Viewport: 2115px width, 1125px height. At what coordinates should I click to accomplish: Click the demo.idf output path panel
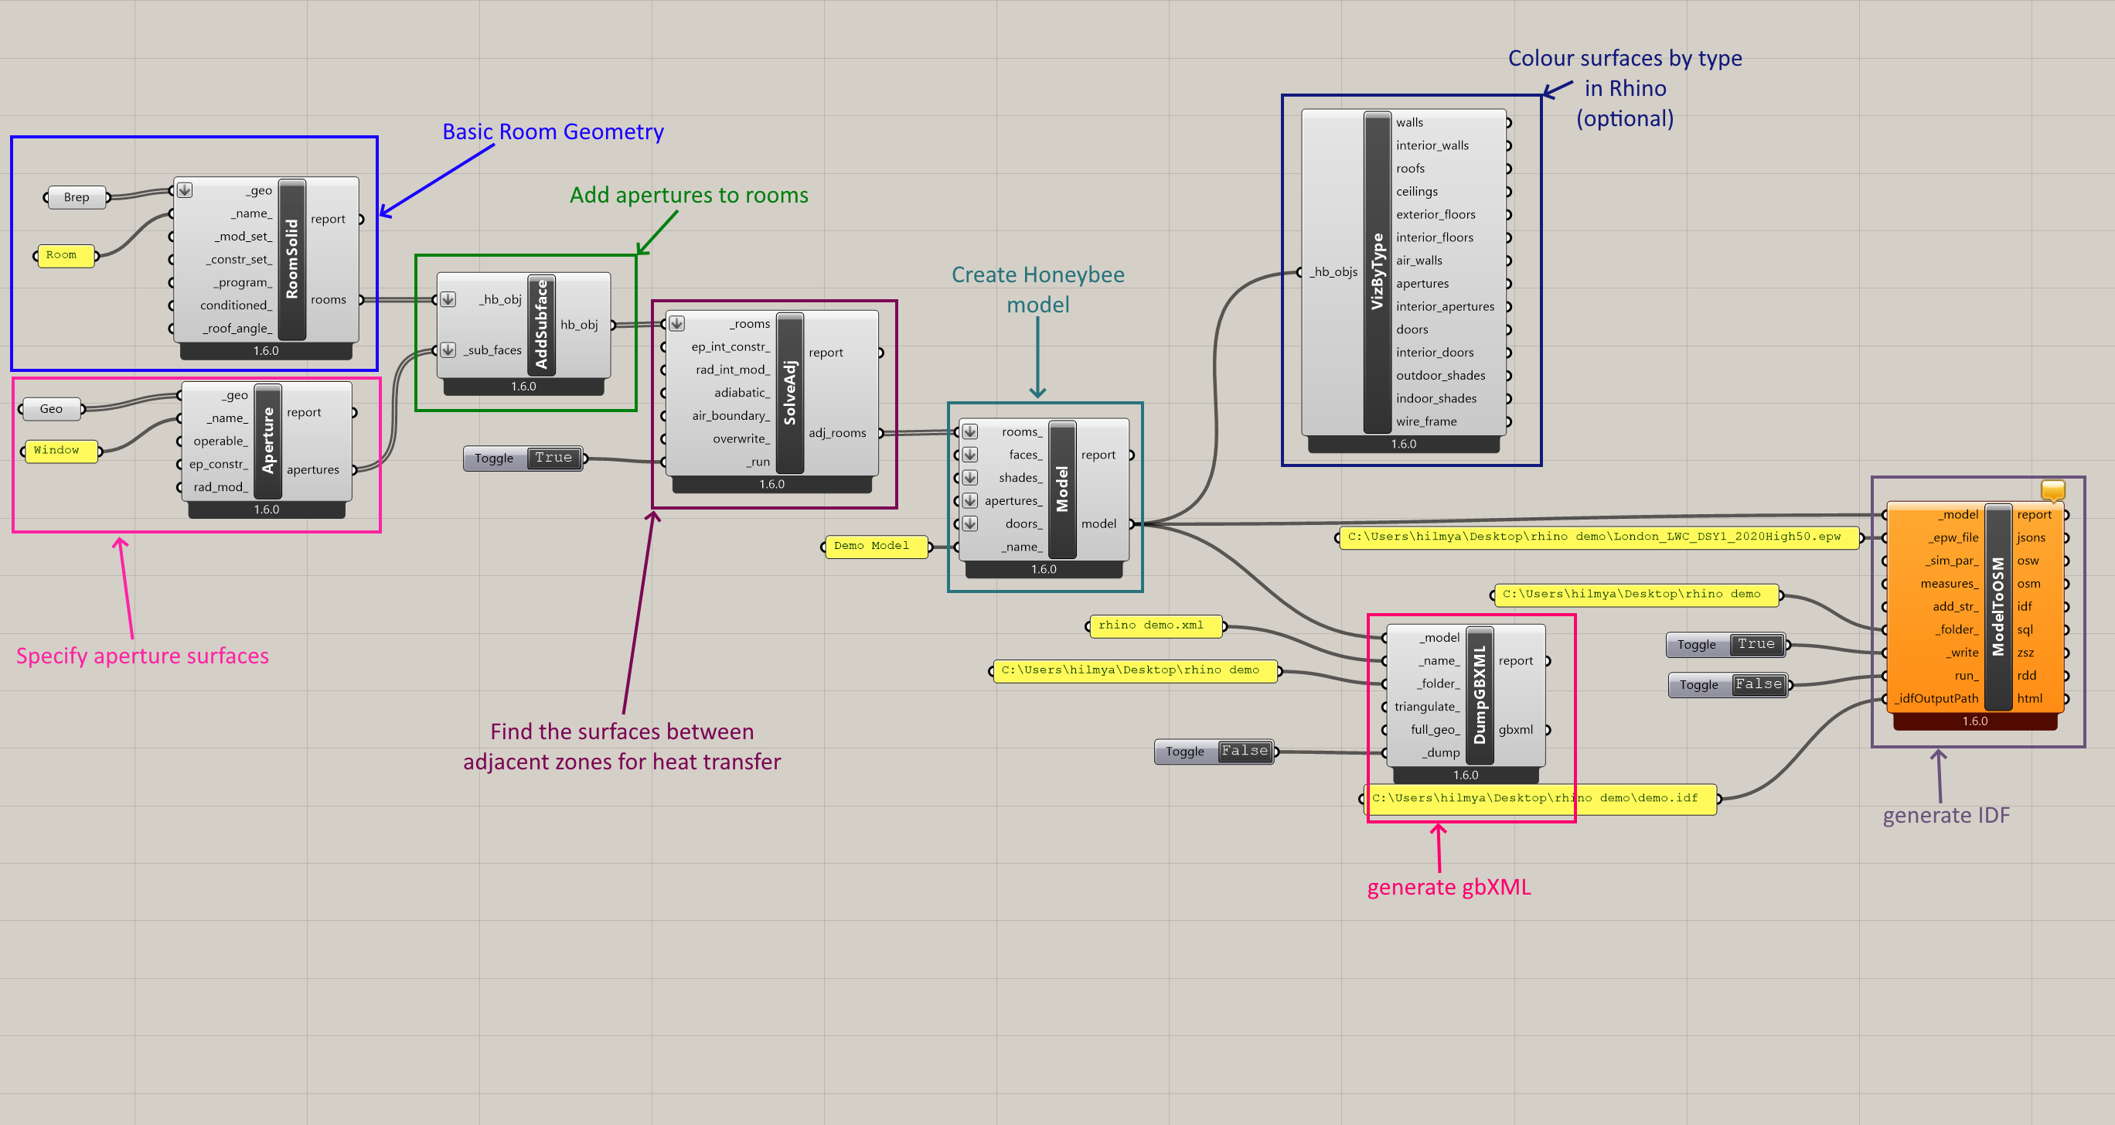click(1541, 799)
